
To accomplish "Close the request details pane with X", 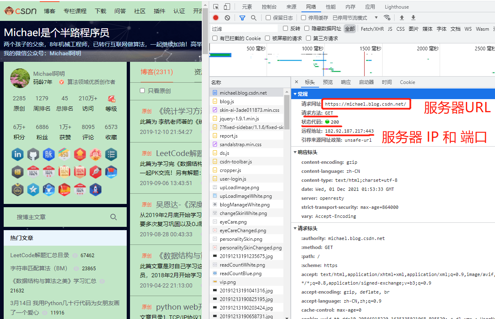I will click(297, 82).
